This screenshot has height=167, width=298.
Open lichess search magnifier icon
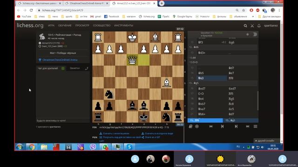point(245,26)
